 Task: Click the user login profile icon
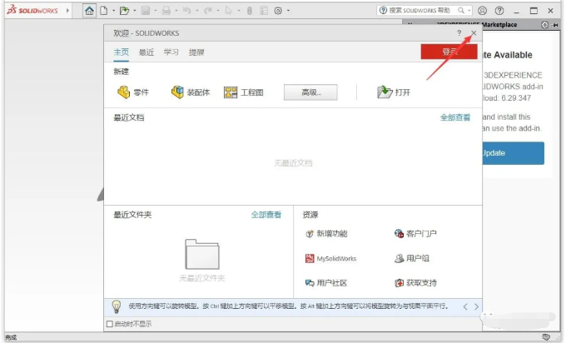click(x=482, y=11)
